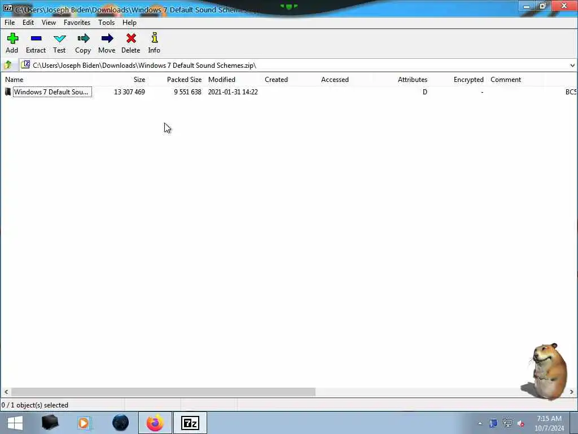Click the archive path address field

coord(295,66)
